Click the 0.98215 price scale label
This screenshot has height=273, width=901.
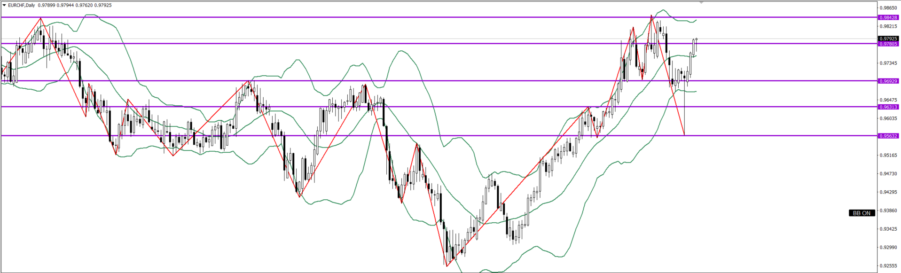pos(888,26)
